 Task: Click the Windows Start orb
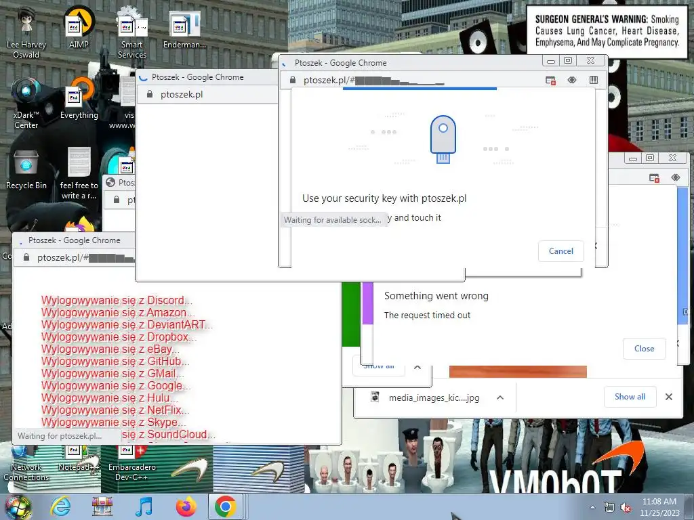click(x=18, y=506)
